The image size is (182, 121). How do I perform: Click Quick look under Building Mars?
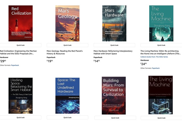[x=115, y=118]
